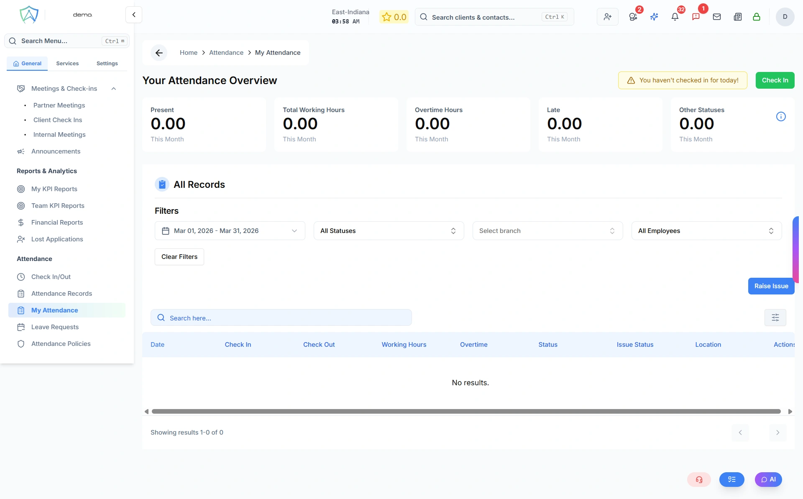Open the mail envelope icon
Image resolution: width=803 pixels, height=499 pixels.
(717, 17)
